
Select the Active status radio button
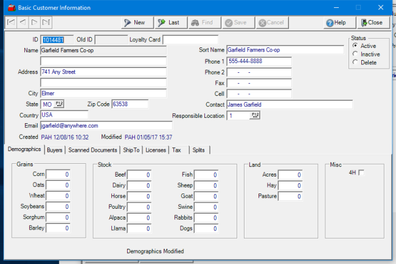click(x=355, y=46)
